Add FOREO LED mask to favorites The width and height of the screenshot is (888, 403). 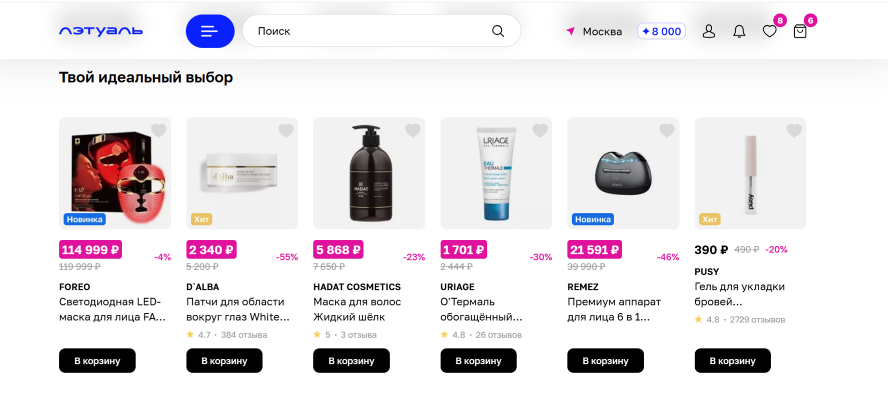coord(159,131)
